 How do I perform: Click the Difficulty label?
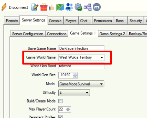pyautogui.click(x=49, y=93)
